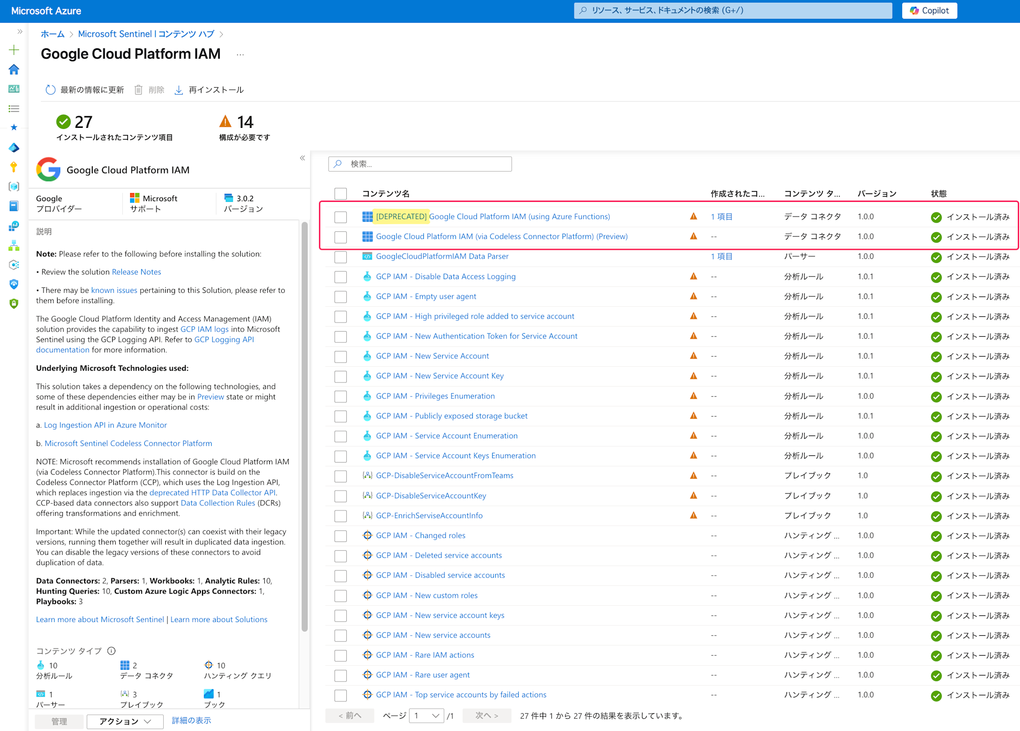
Task: Focus the content 検索 search box
Action: click(420, 164)
